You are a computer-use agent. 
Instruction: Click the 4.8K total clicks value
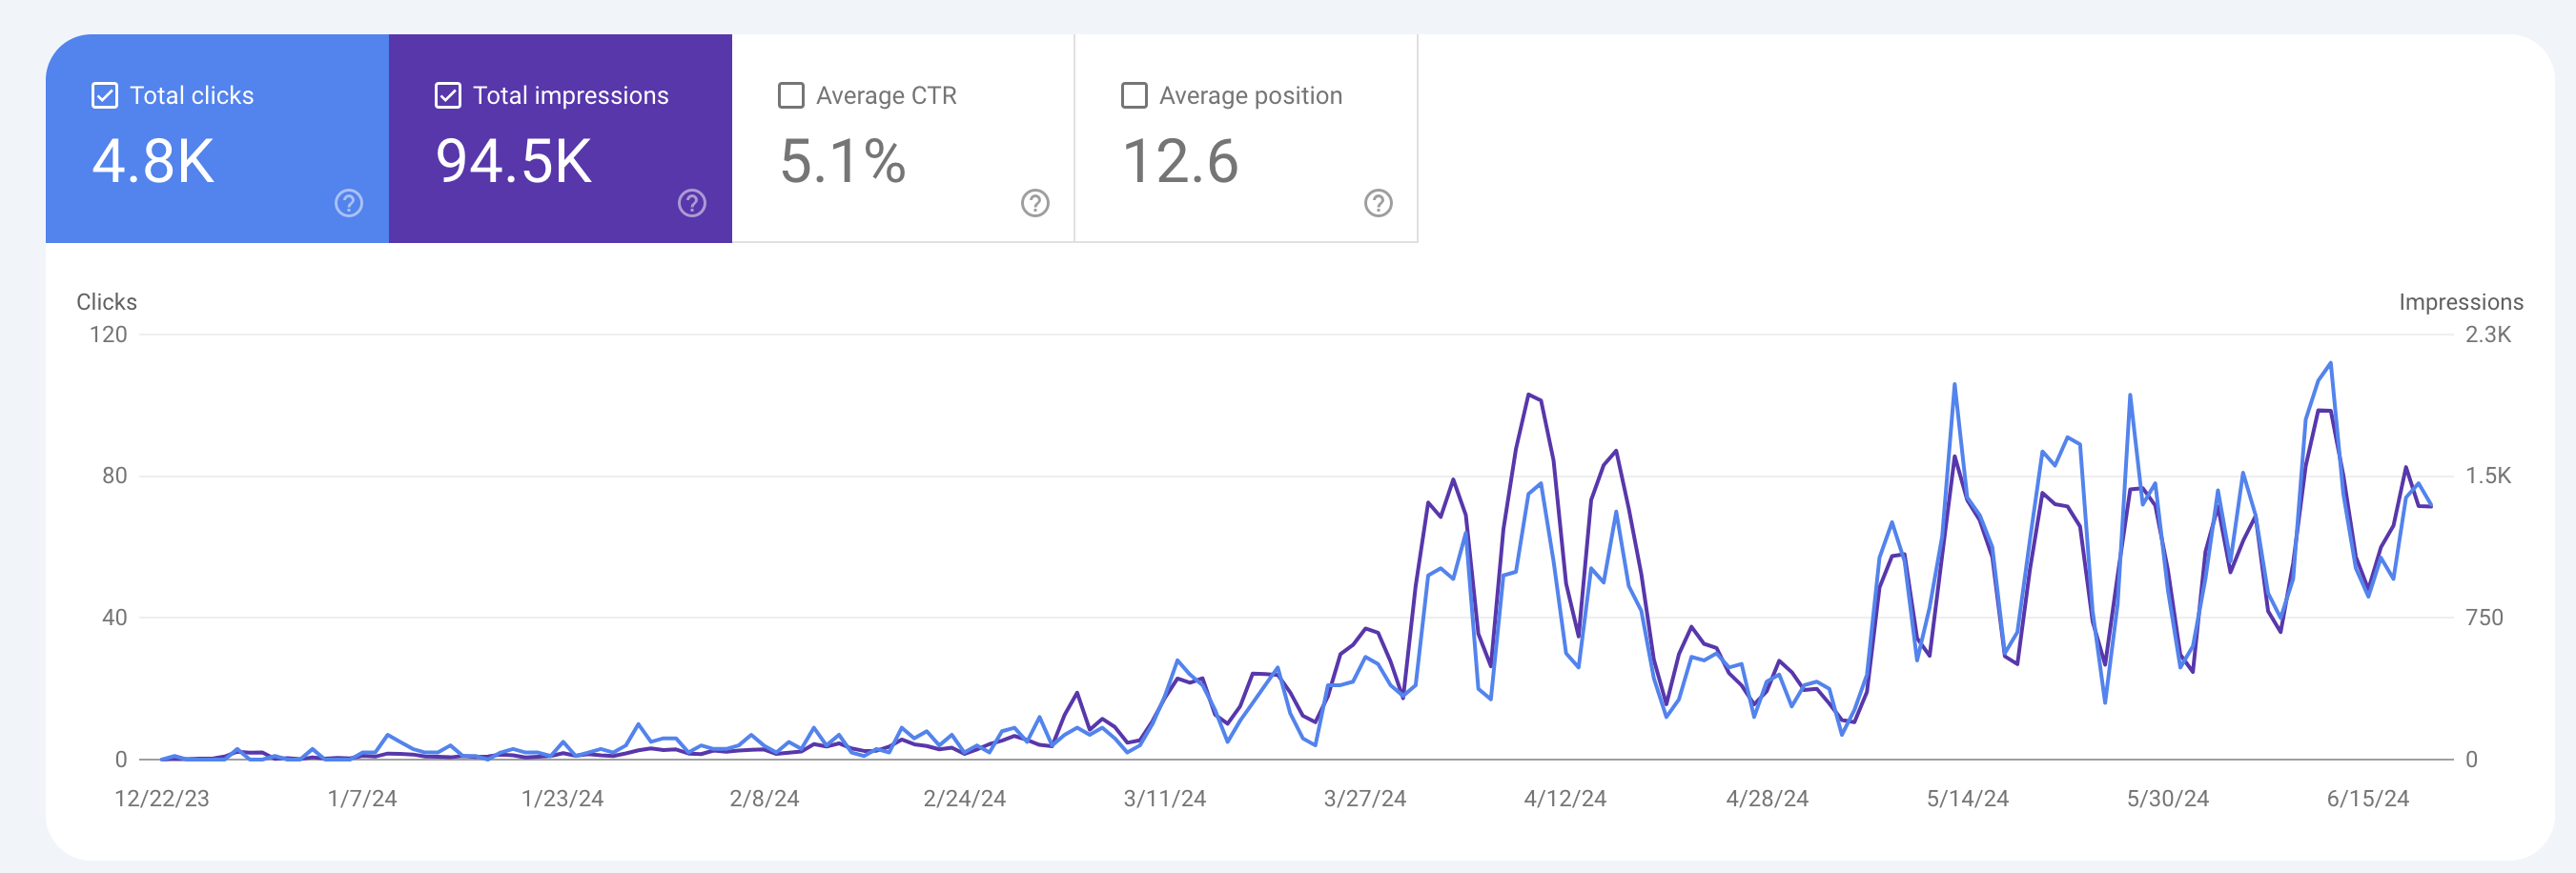[x=153, y=161]
